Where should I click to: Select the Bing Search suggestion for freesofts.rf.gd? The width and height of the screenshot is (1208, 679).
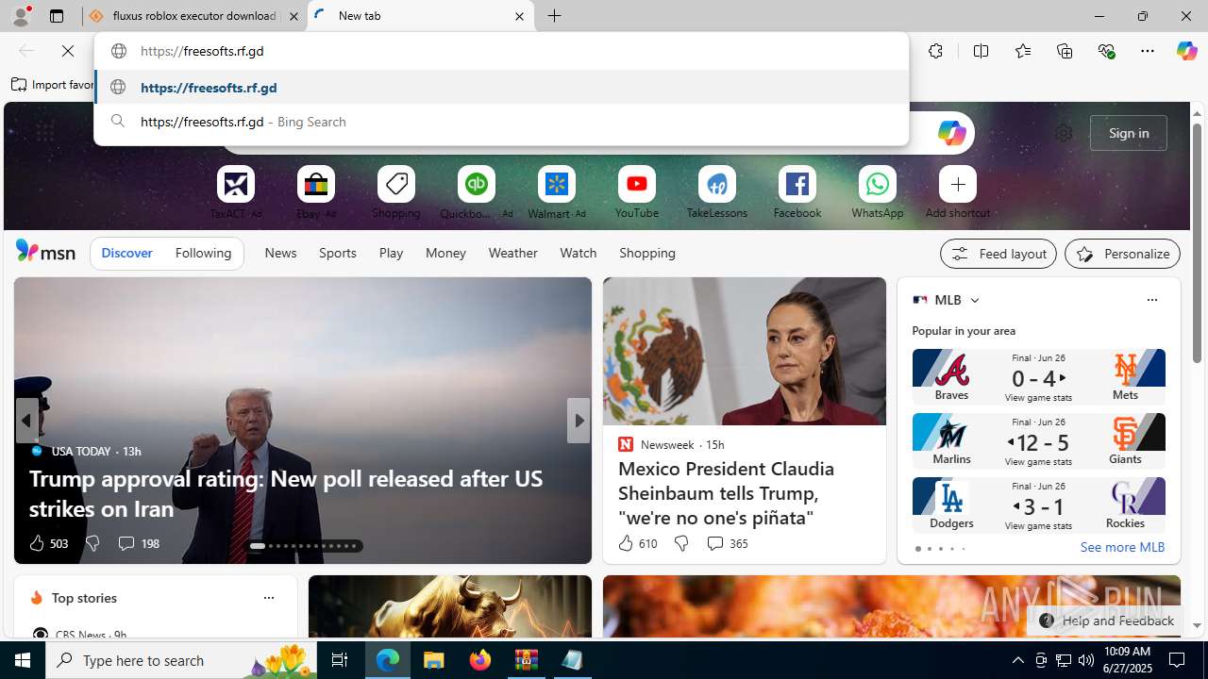(x=501, y=122)
